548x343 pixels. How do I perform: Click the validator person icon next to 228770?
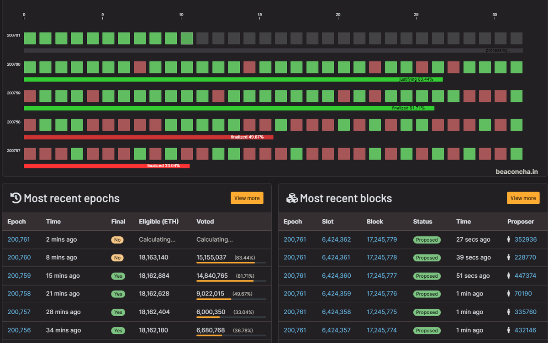(510, 257)
